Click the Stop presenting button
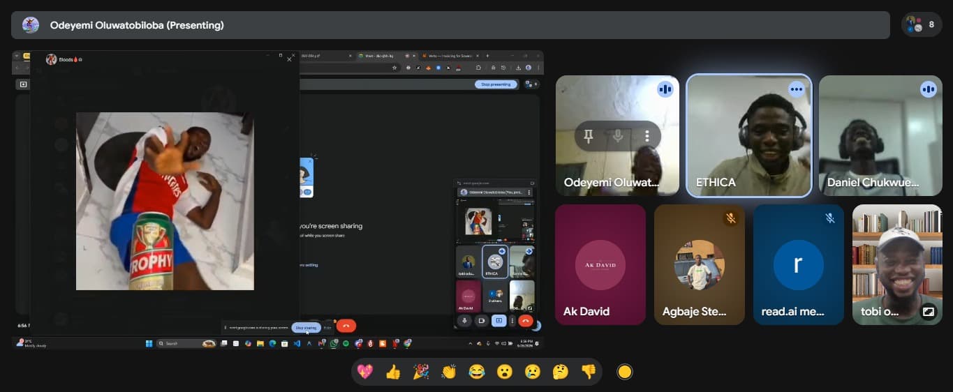 coord(496,84)
